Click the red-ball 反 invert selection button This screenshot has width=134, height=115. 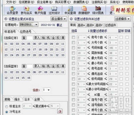click(x=58, y=38)
